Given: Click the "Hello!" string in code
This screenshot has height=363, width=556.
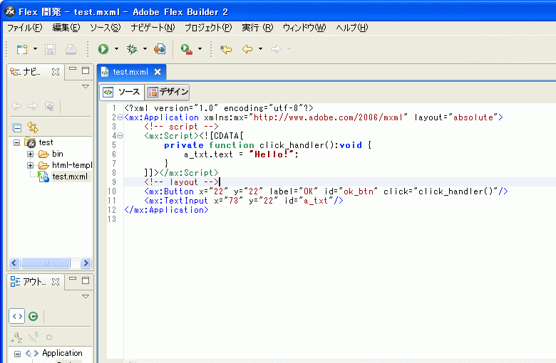Looking at the screenshot, I should pos(272,154).
